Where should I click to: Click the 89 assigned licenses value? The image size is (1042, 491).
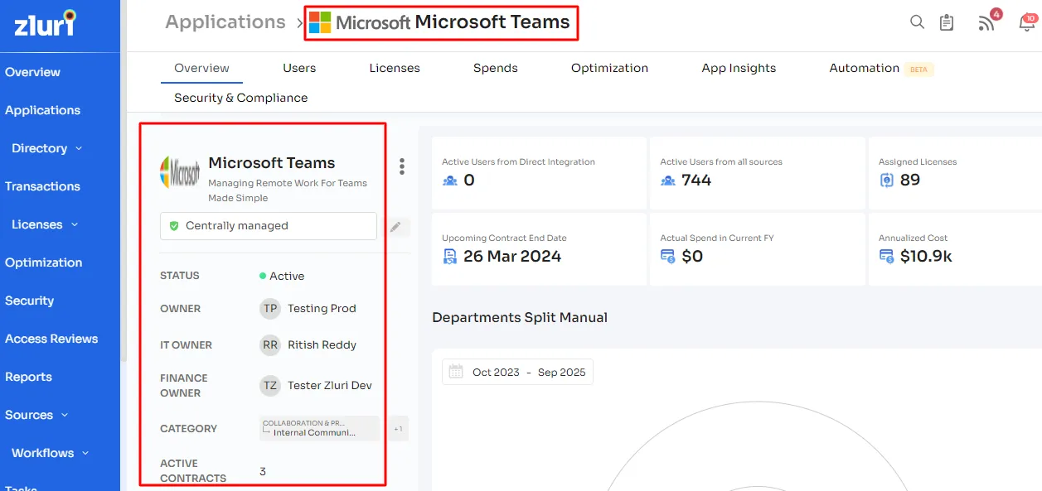pos(910,181)
